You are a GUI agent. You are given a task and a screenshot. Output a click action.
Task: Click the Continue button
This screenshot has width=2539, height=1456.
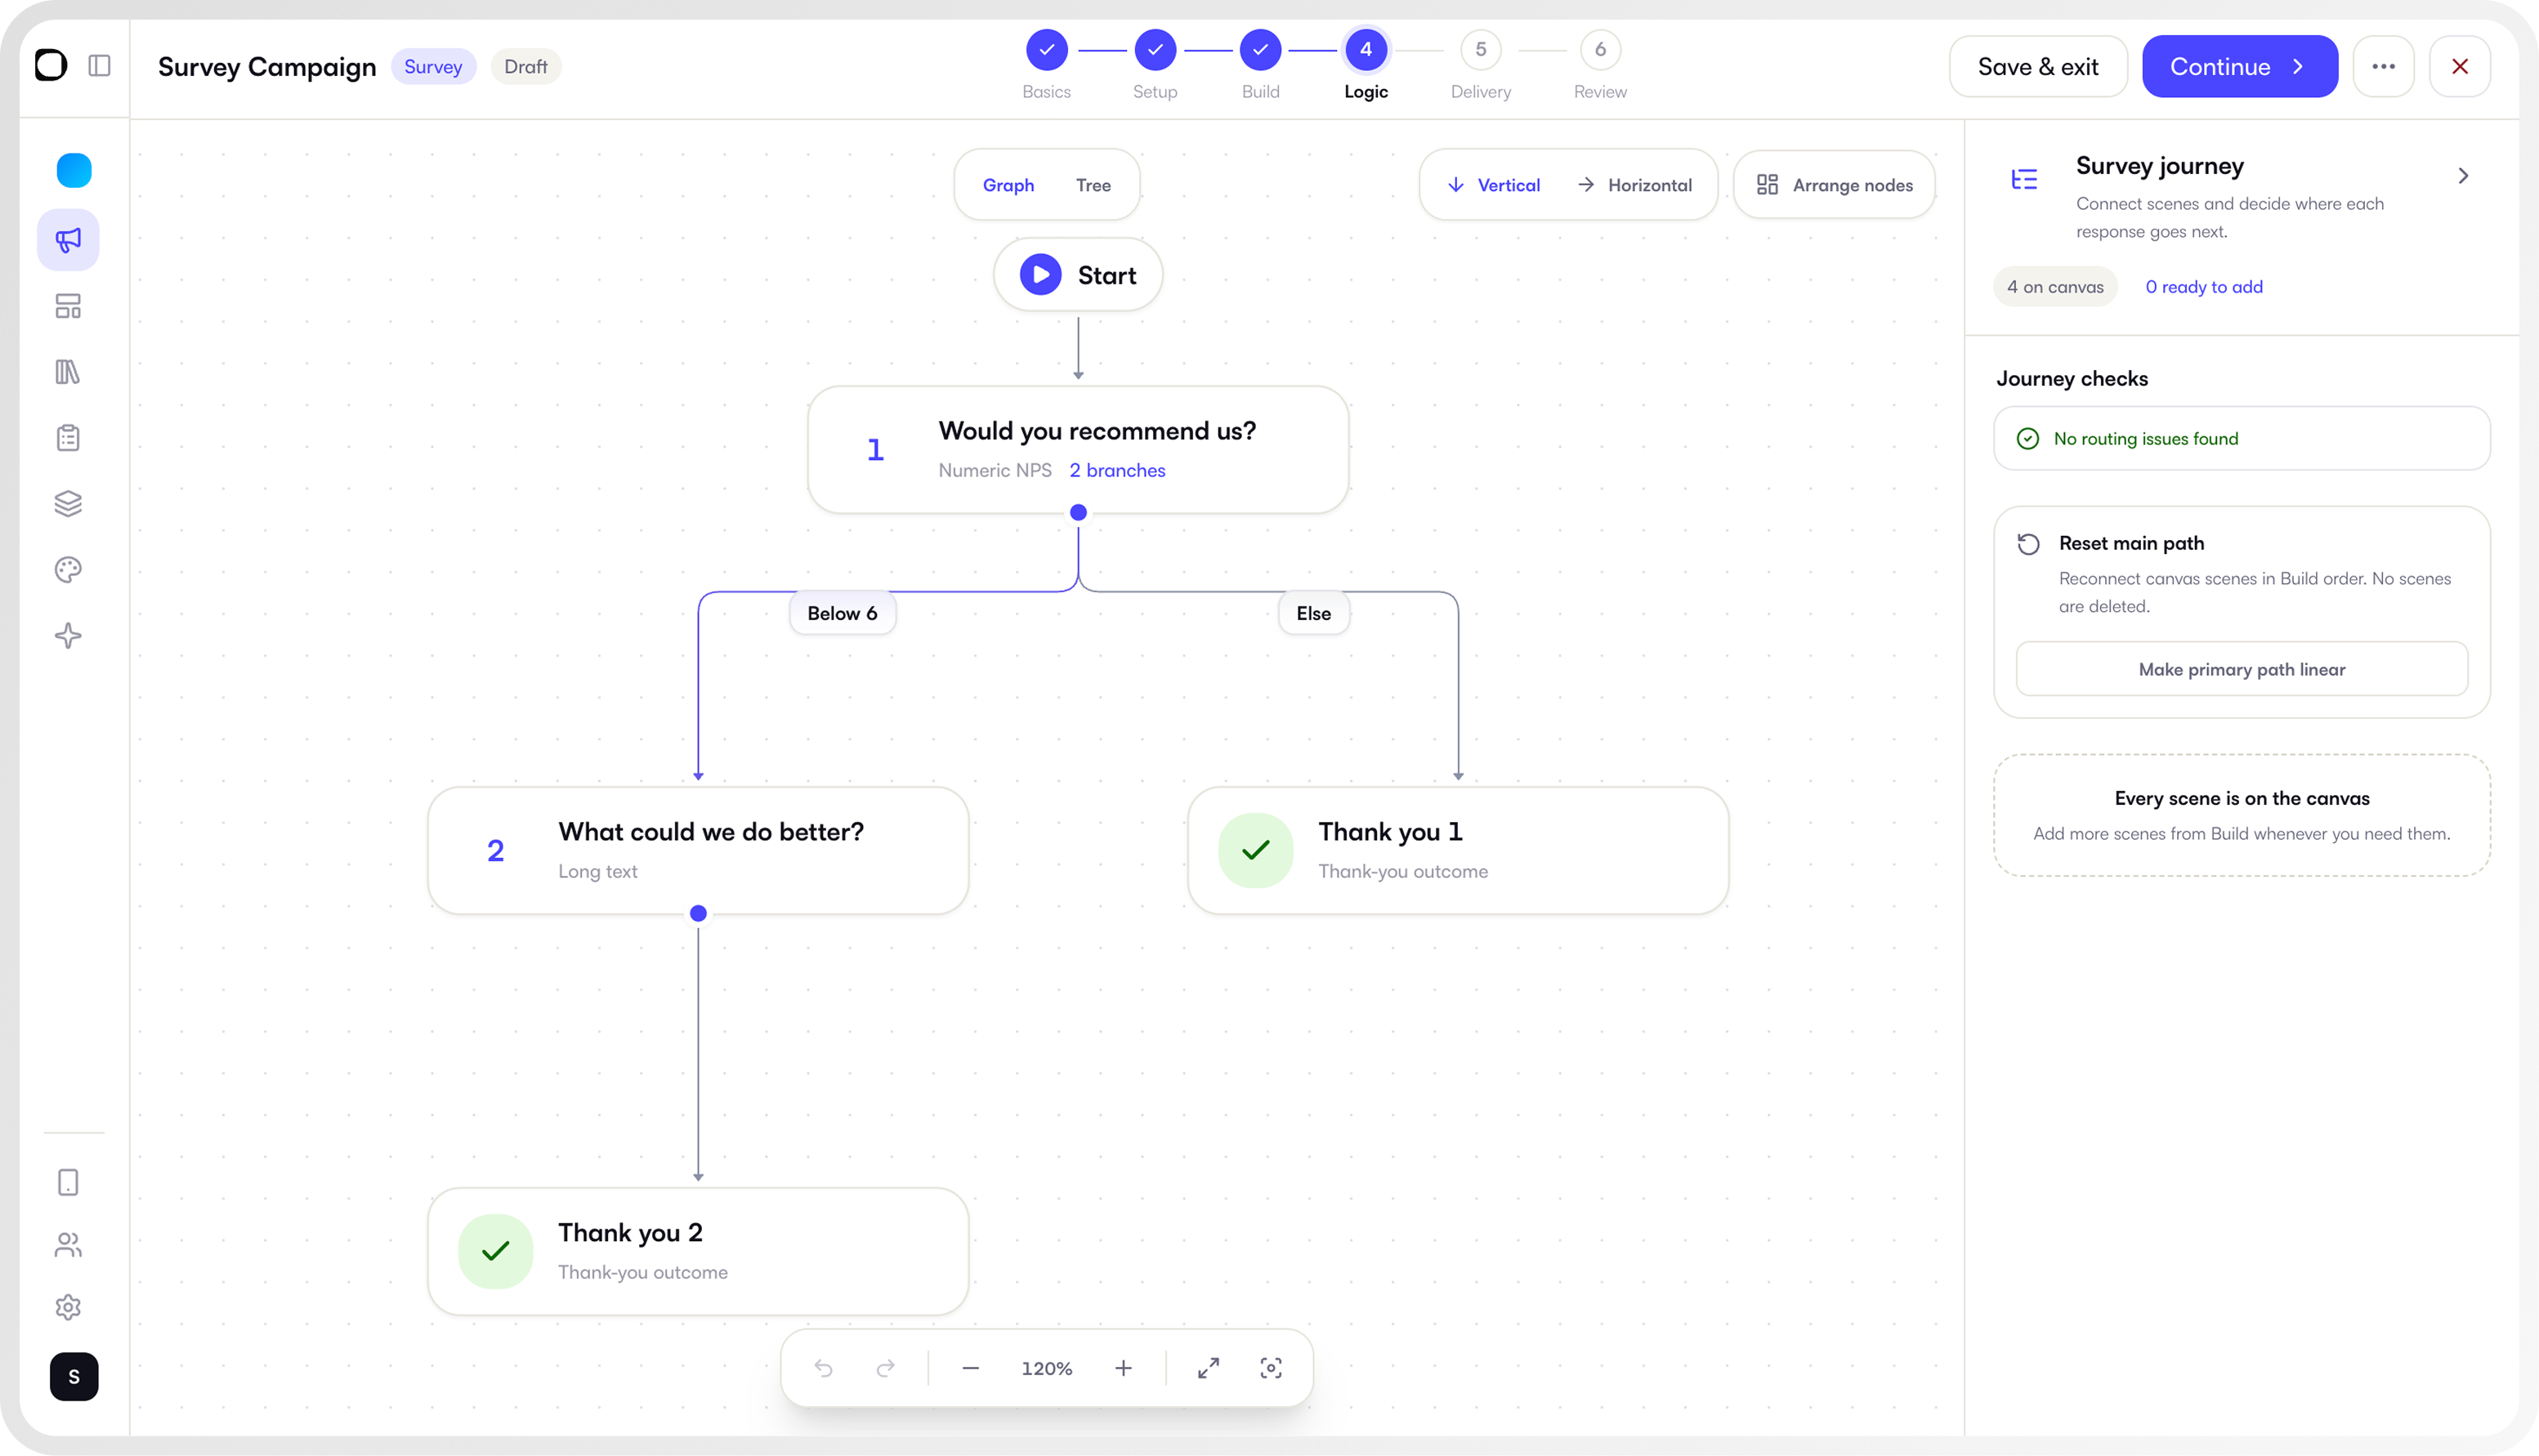click(2240, 66)
